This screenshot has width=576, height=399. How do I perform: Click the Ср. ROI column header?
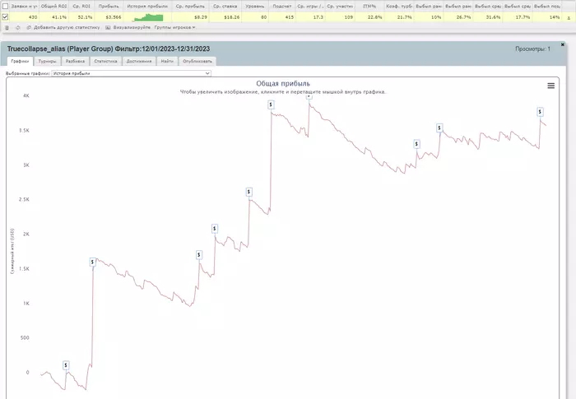point(81,7)
